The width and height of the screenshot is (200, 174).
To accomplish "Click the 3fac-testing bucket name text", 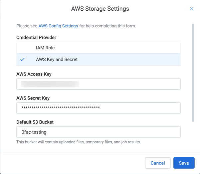I will click(x=34, y=132).
